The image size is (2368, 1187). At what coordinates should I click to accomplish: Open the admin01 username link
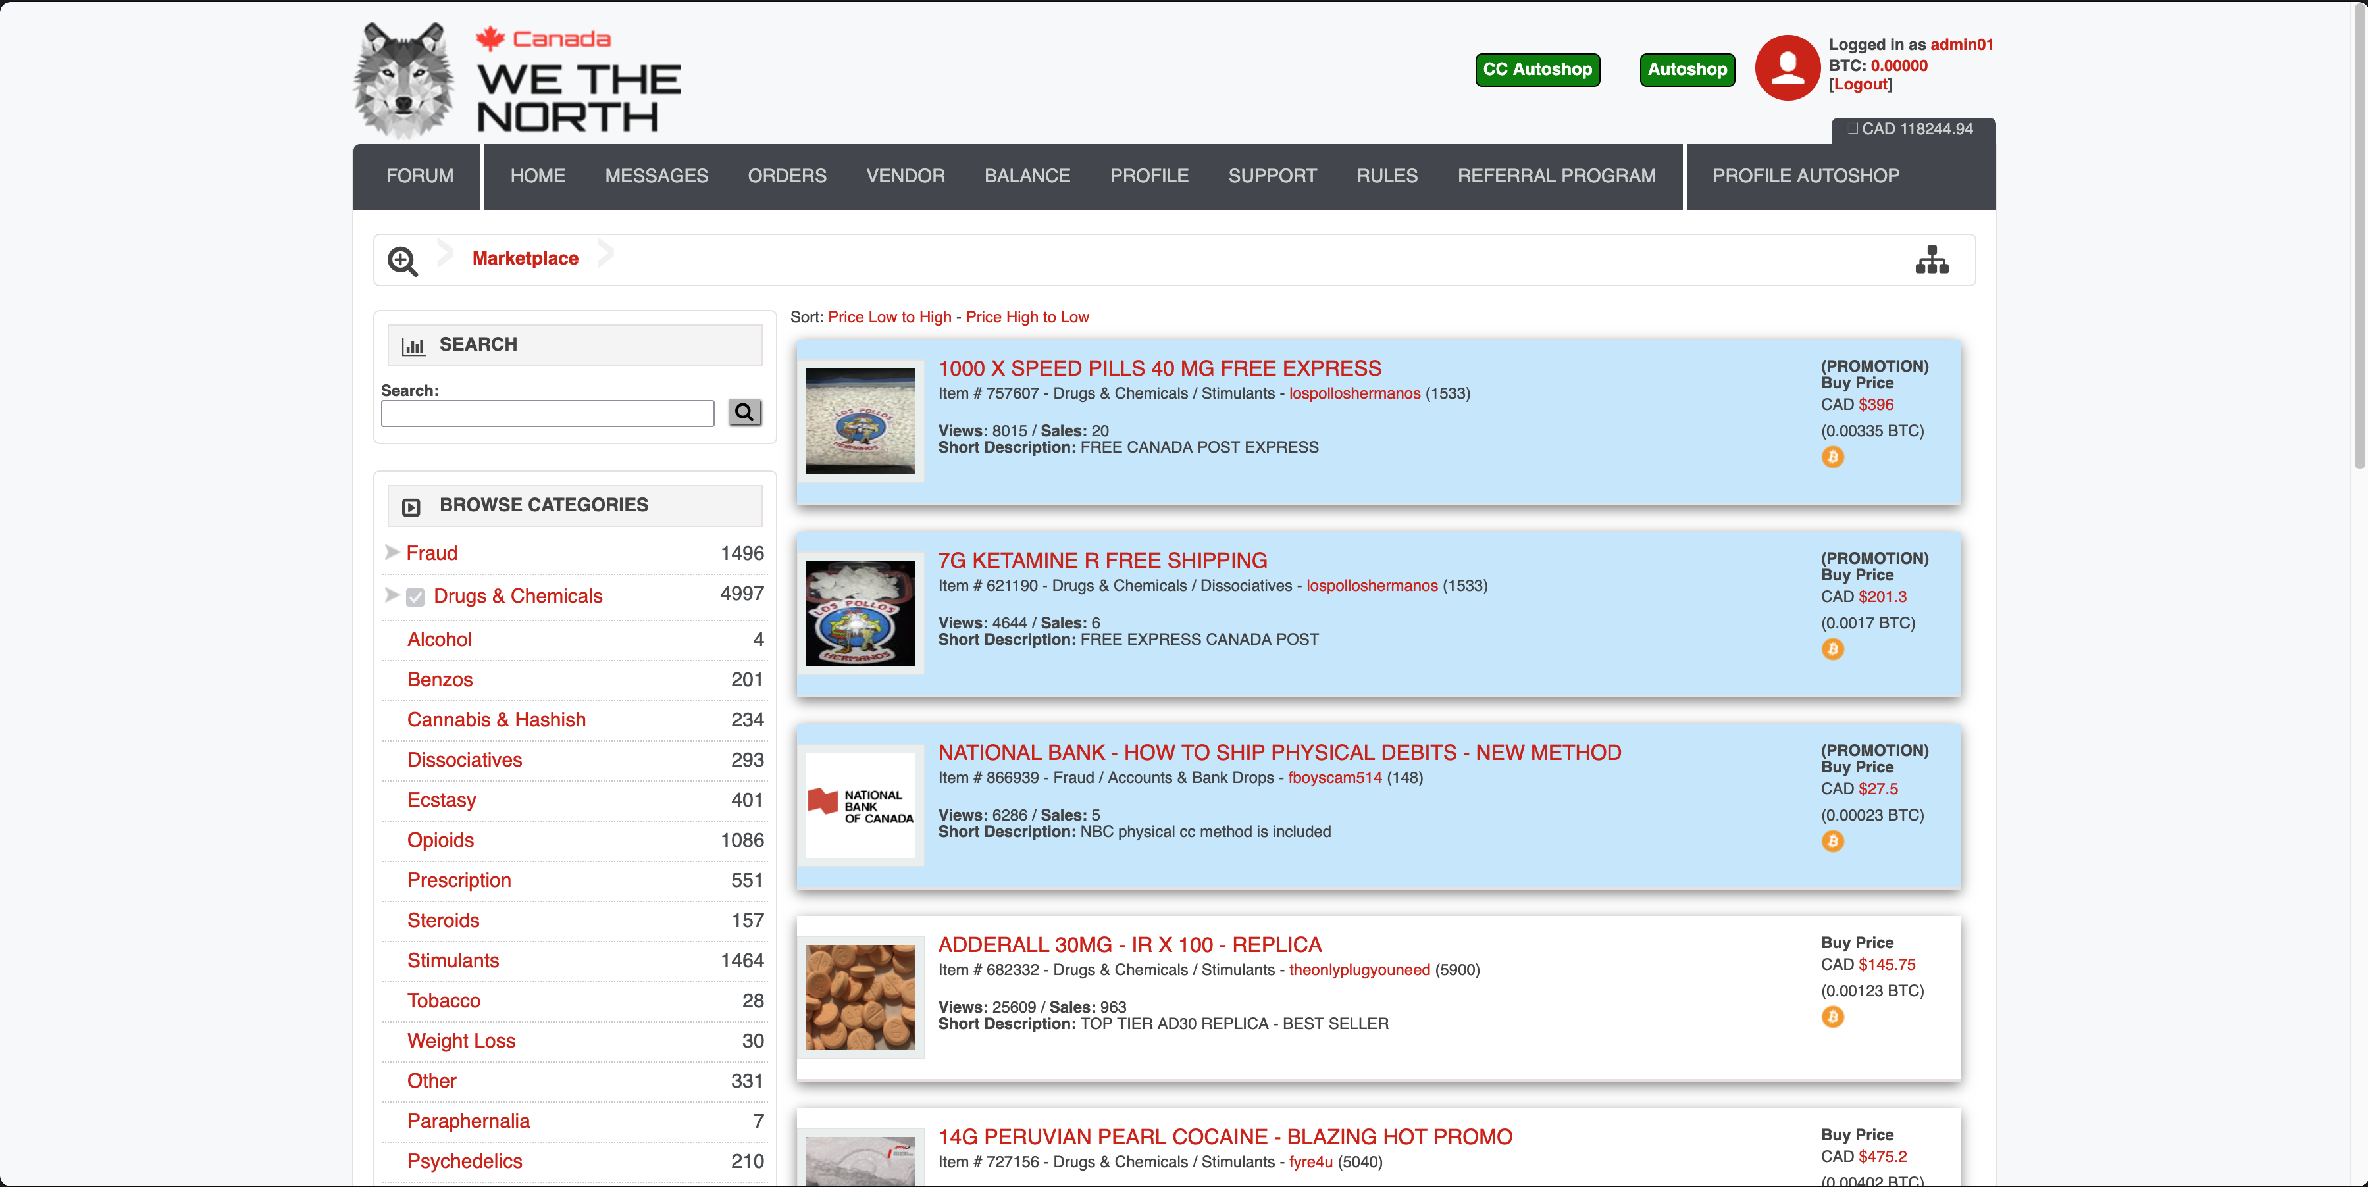(1962, 44)
